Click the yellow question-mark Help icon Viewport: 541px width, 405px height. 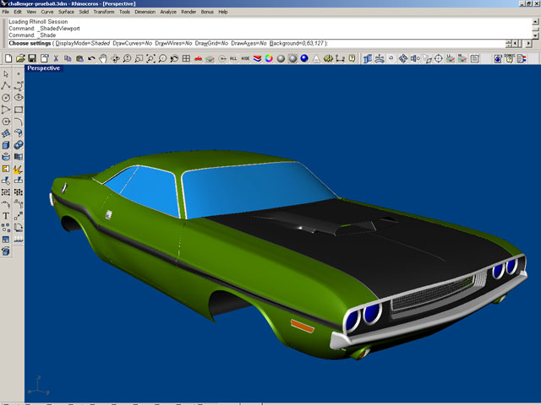coord(352,58)
